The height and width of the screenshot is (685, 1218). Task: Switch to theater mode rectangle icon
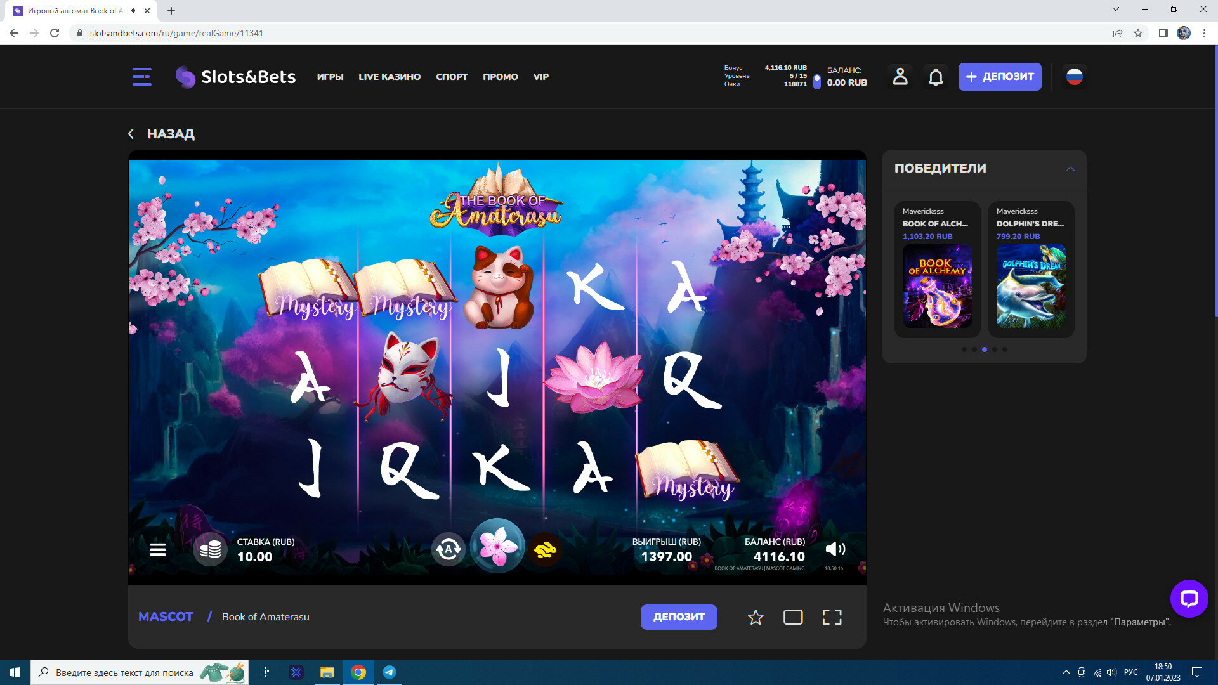tap(793, 617)
